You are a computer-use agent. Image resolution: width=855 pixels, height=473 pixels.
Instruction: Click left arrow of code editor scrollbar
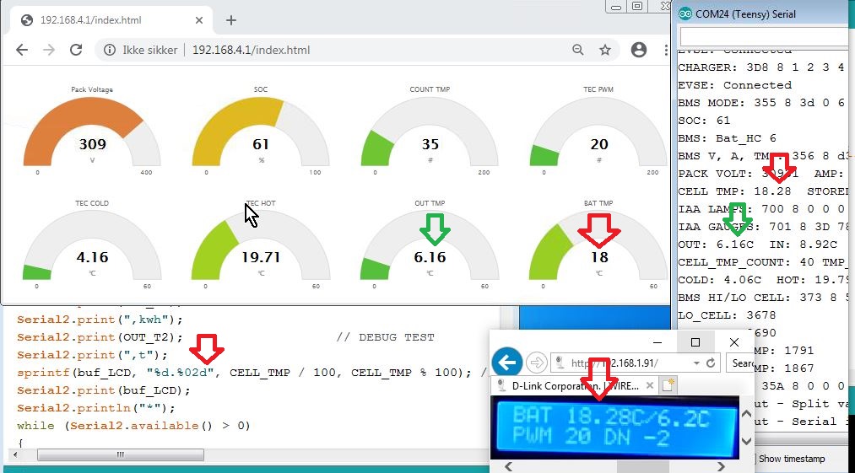click(15, 454)
